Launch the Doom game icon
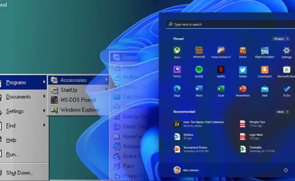 point(243,53)
